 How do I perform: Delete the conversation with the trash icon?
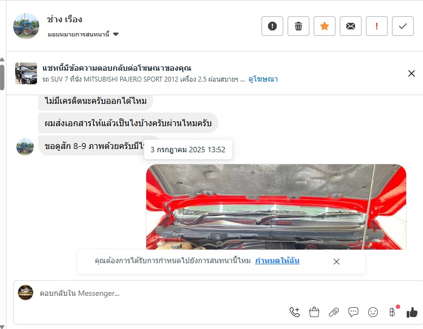298,26
